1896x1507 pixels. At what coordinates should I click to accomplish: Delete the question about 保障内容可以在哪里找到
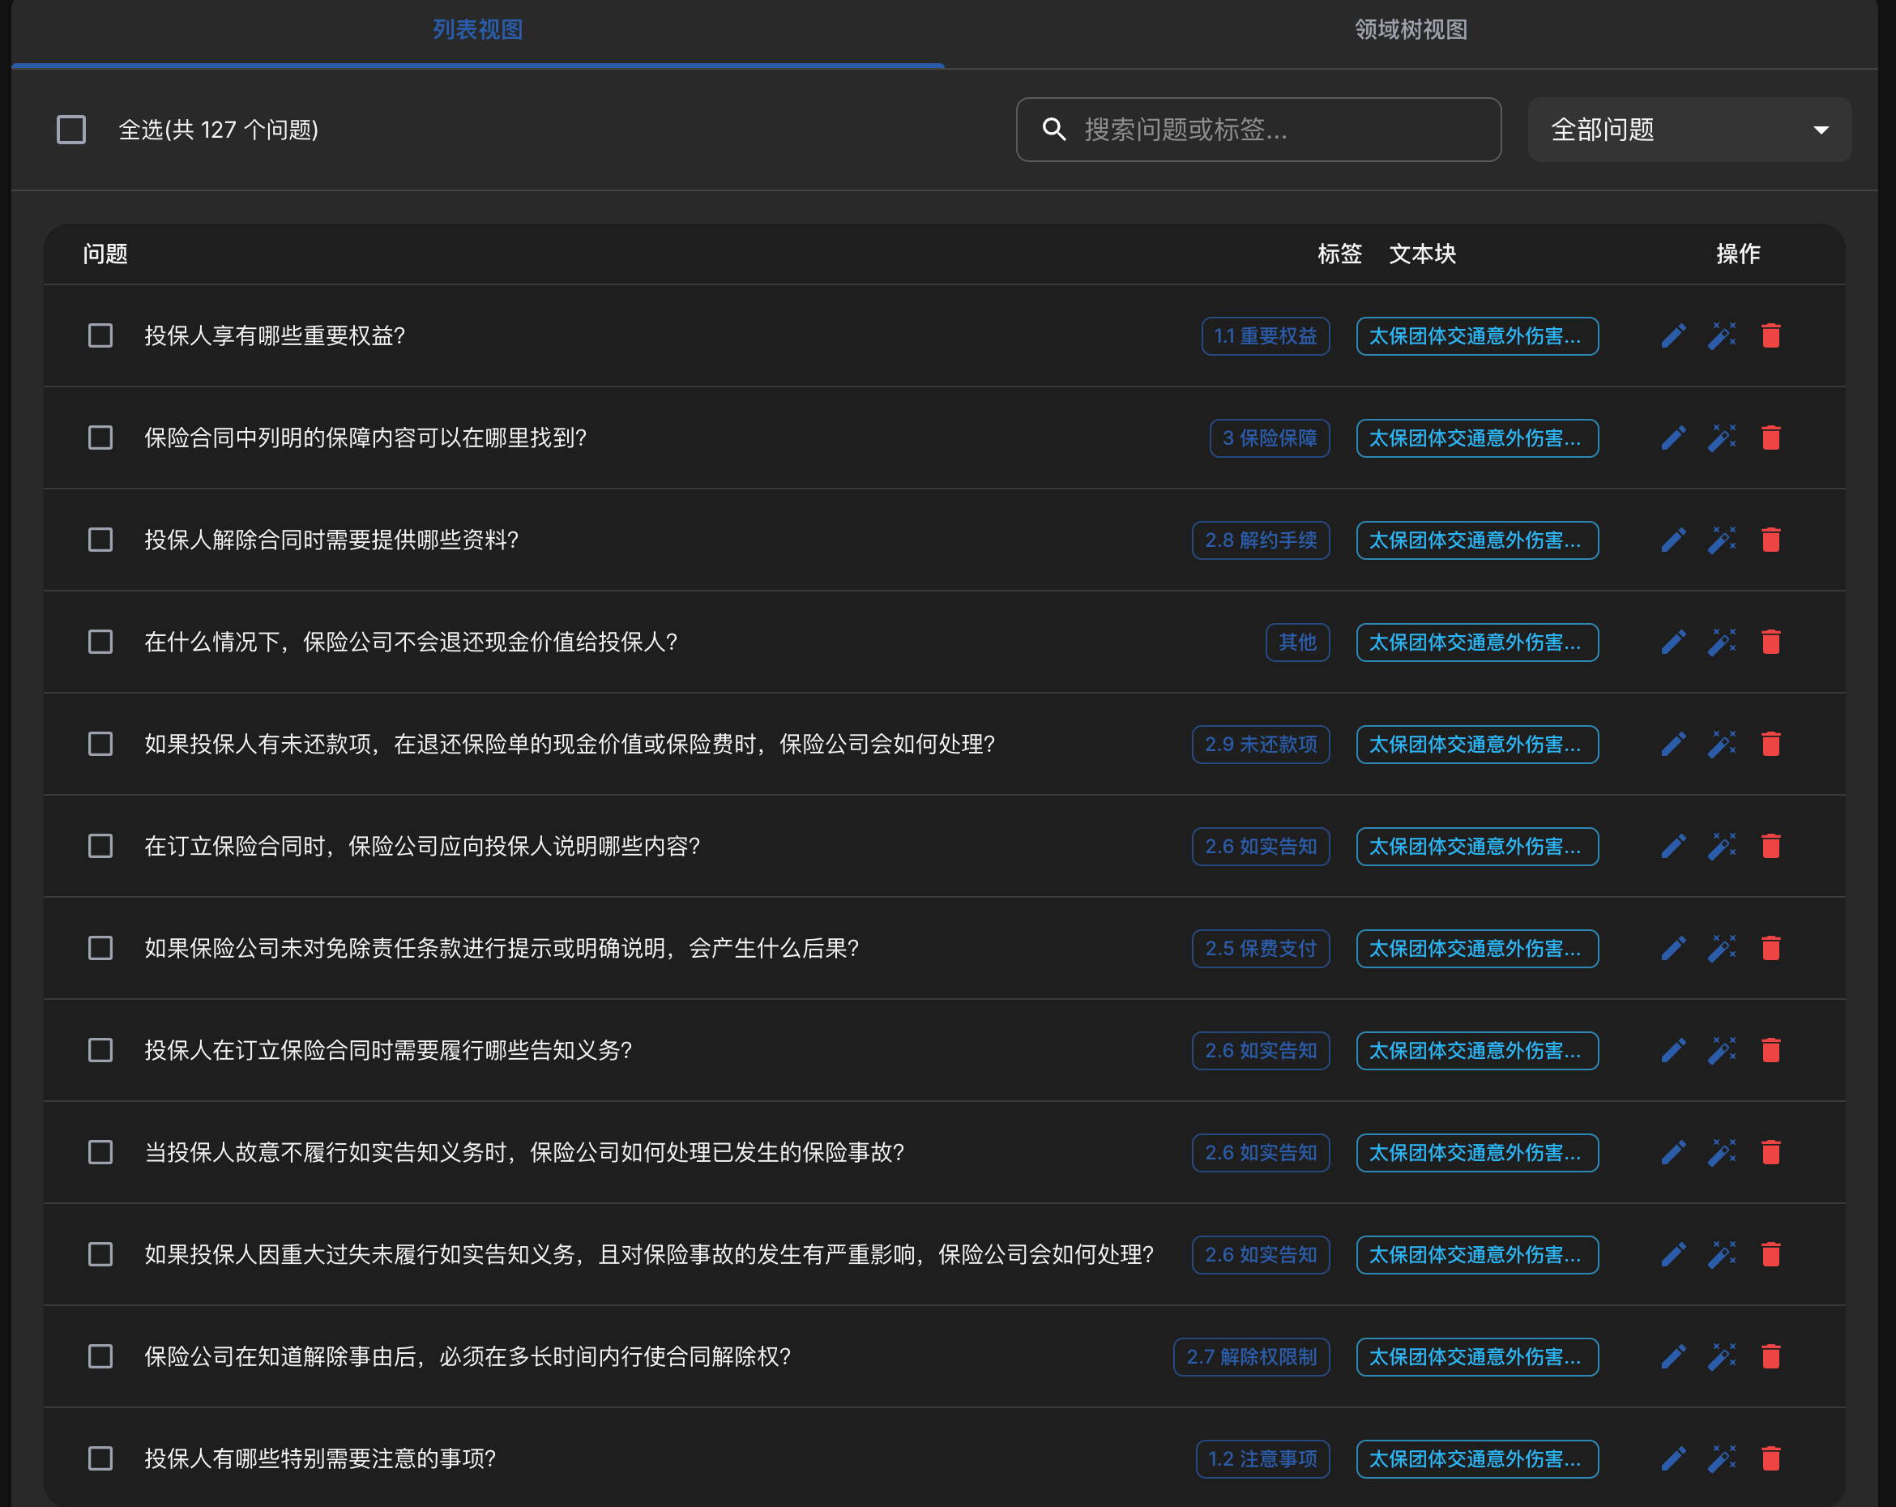click(1771, 438)
